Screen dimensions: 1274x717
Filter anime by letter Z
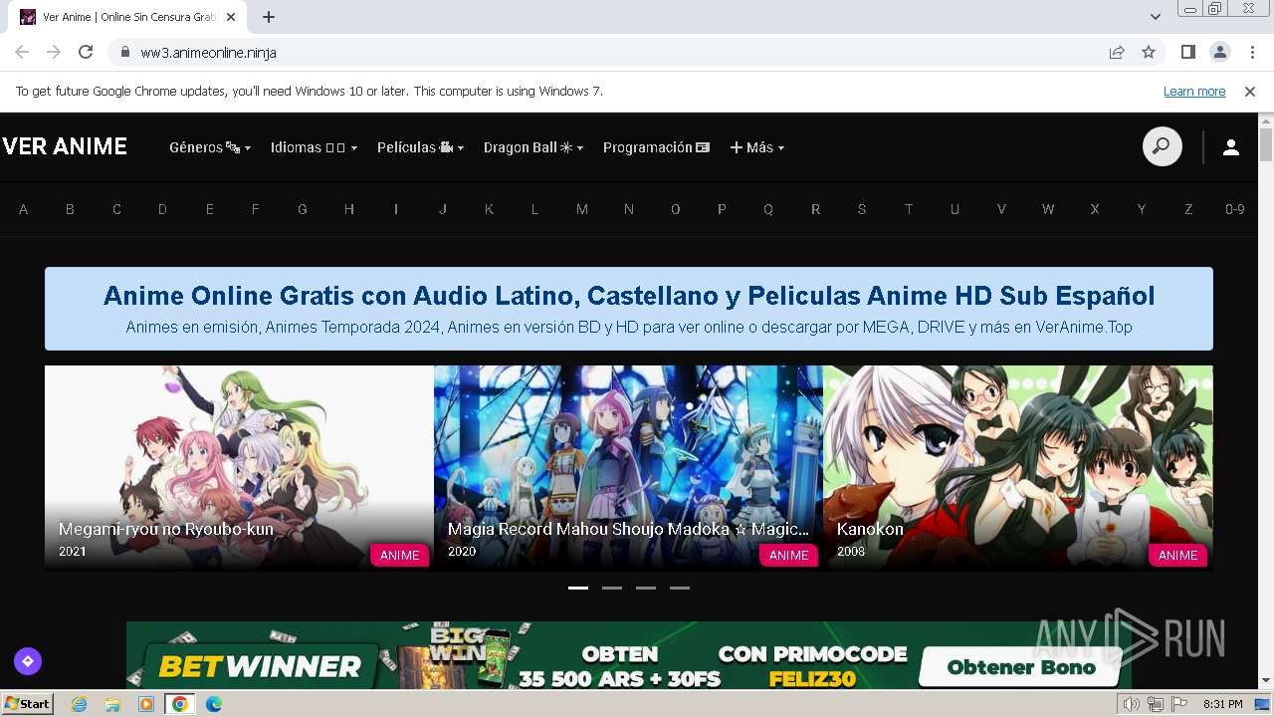coord(1188,209)
